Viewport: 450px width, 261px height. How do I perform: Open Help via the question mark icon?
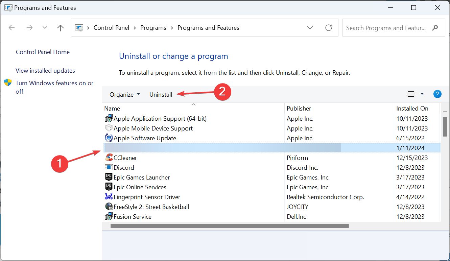click(437, 94)
